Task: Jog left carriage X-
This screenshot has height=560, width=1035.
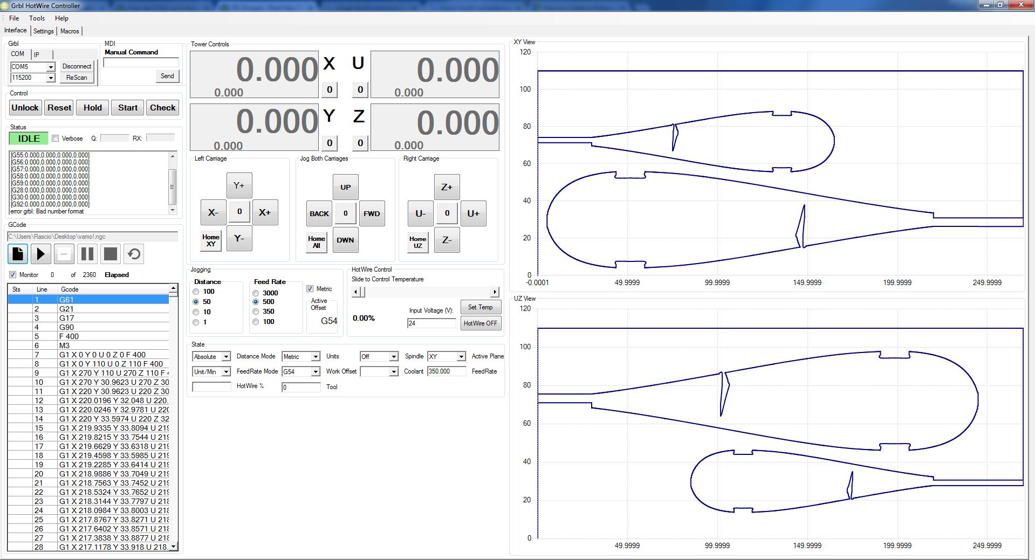Action: (x=213, y=212)
